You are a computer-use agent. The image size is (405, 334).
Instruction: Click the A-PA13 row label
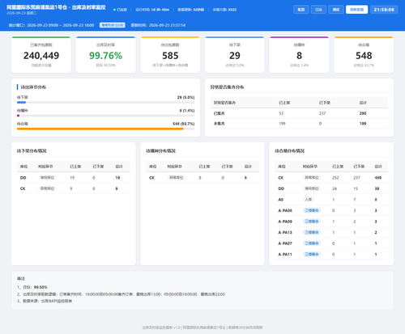pos(285,232)
